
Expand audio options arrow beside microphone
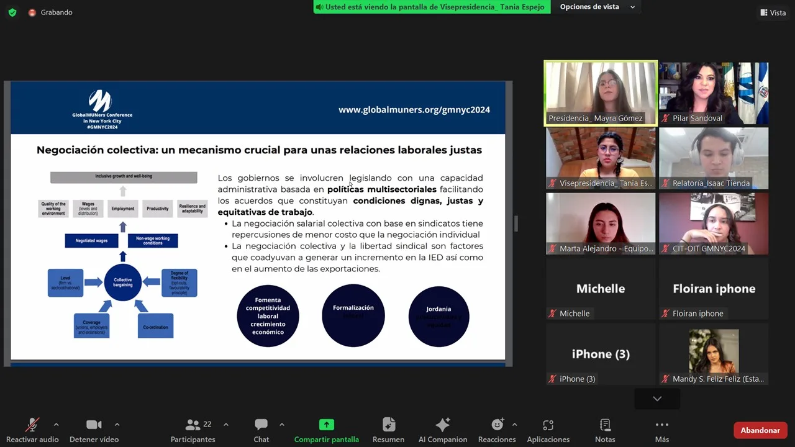56,425
